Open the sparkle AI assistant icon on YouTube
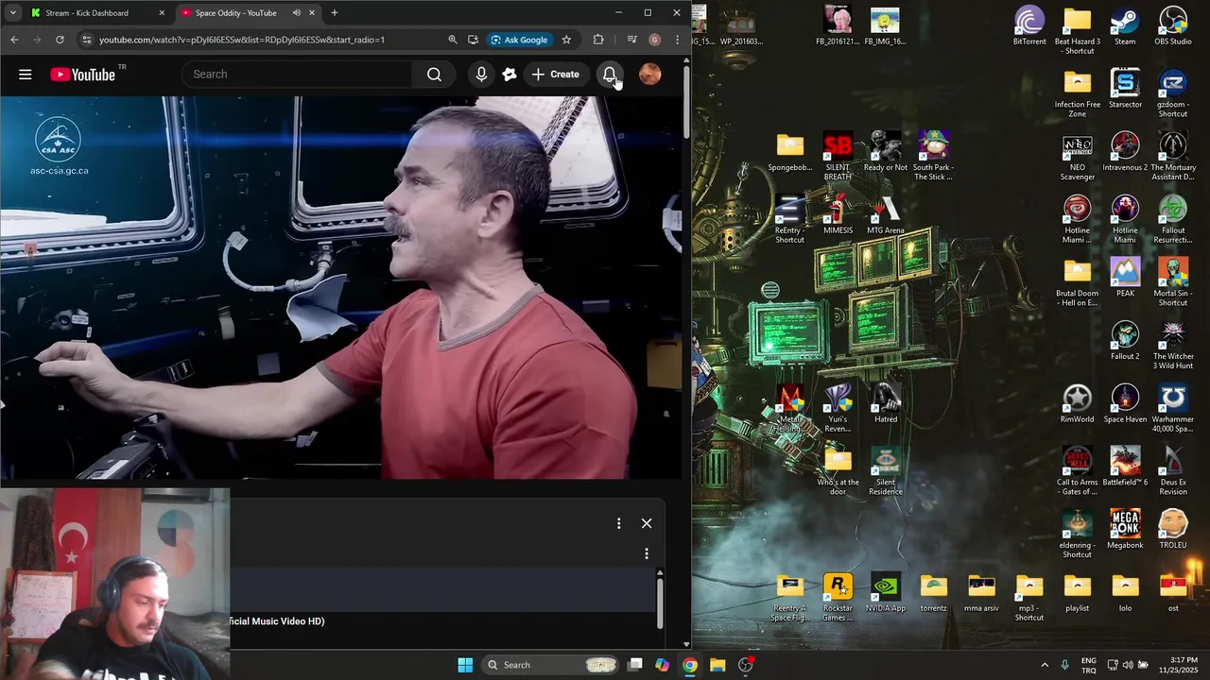Viewport: 1210px width, 680px height. click(x=510, y=75)
